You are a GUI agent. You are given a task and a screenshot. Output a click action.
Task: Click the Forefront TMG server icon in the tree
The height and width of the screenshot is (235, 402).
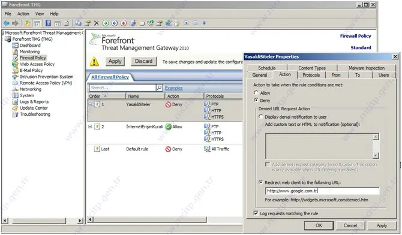[x=8, y=39]
